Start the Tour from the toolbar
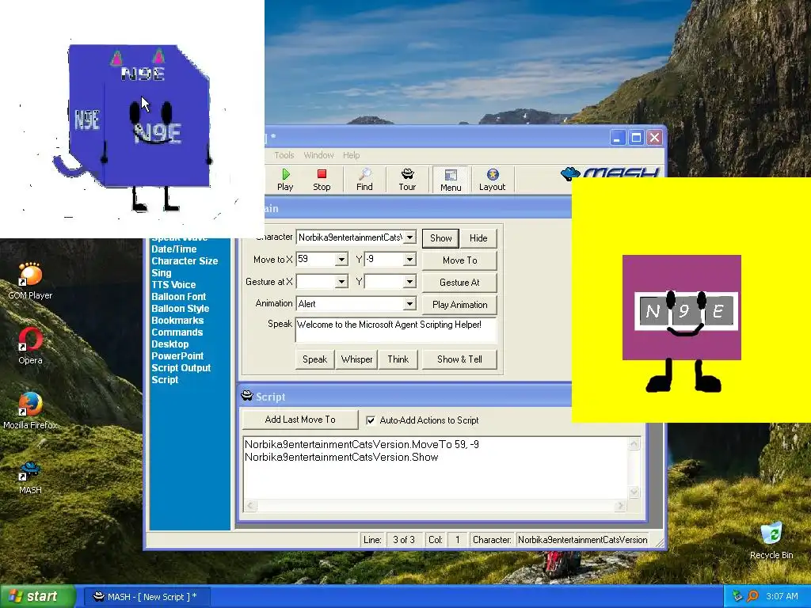 407,180
